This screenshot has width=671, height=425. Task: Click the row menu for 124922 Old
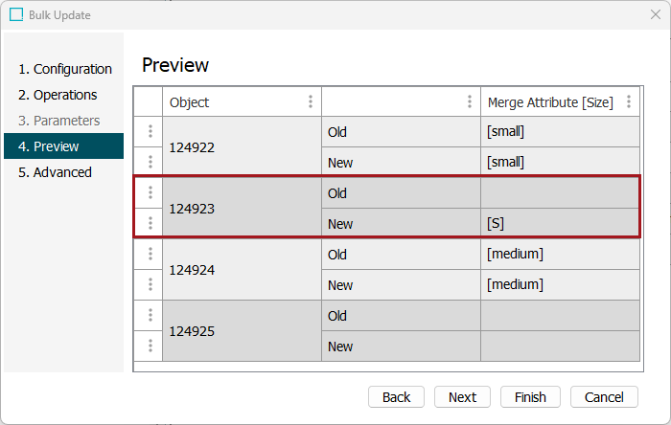tap(150, 132)
